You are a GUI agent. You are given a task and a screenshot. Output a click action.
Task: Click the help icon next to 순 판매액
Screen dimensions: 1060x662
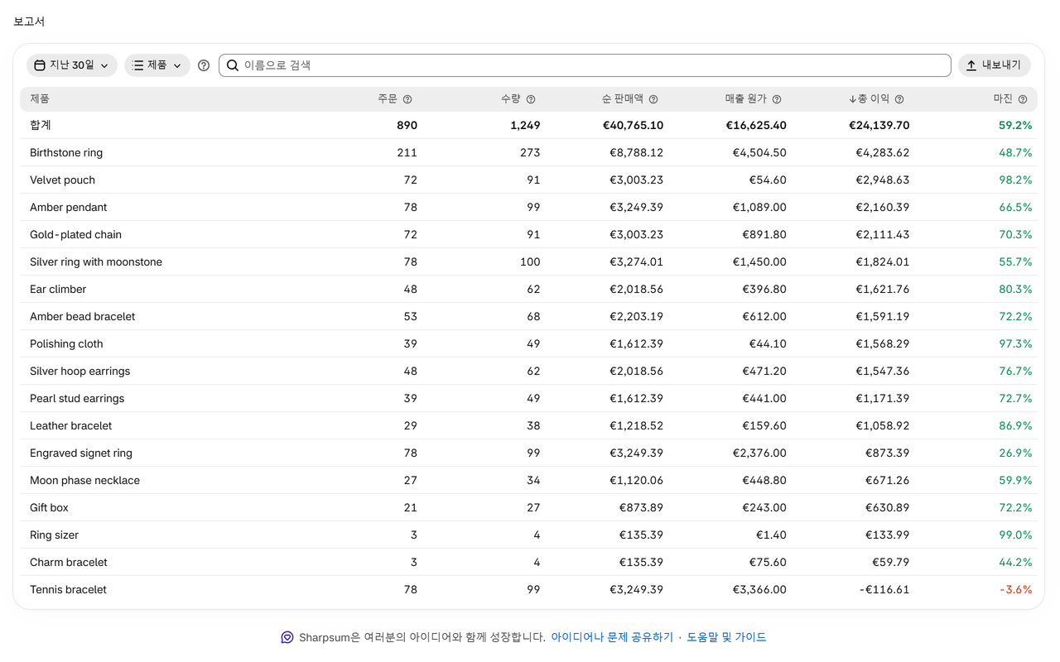coord(653,99)
